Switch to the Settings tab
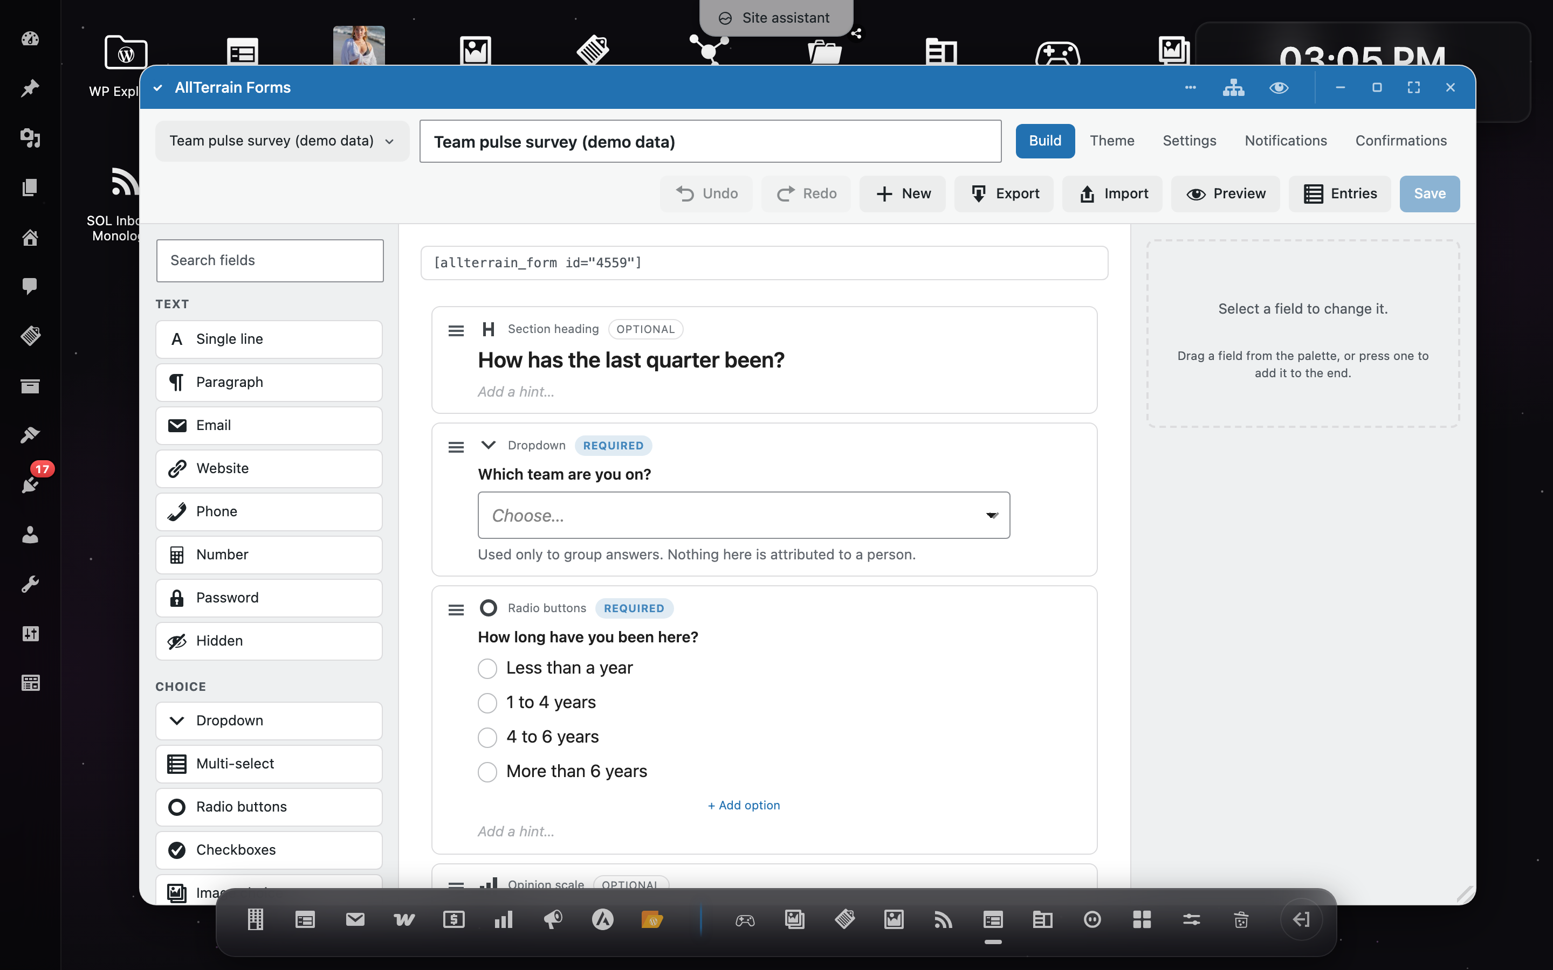This screenshot has height=970, width=1553. point(1189,141)
